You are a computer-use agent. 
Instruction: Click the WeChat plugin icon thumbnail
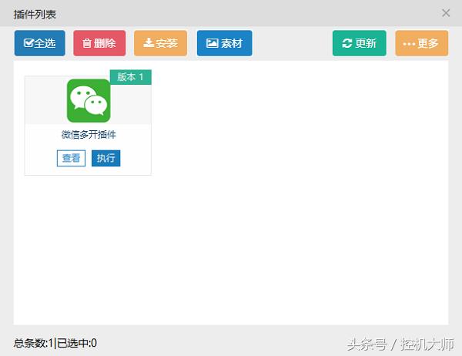pos(89,101)
